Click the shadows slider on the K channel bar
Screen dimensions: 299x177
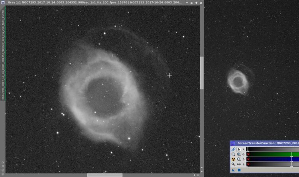[x=247, y=149]
